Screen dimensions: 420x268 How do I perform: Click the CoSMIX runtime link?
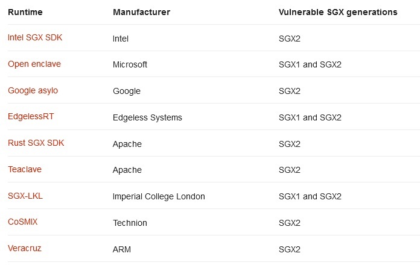[23, 222]
